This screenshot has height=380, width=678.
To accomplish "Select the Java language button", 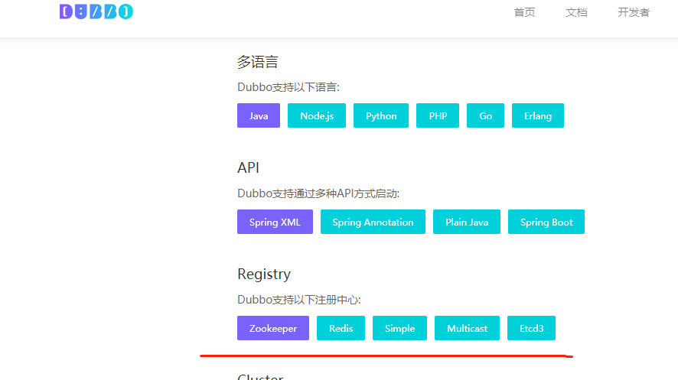I will click(259, 115).
